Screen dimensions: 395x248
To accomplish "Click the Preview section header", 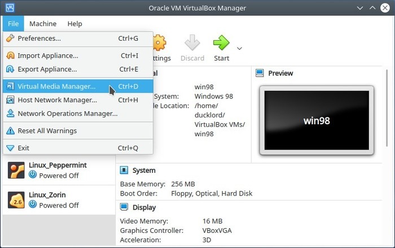I will pos(280,73).
